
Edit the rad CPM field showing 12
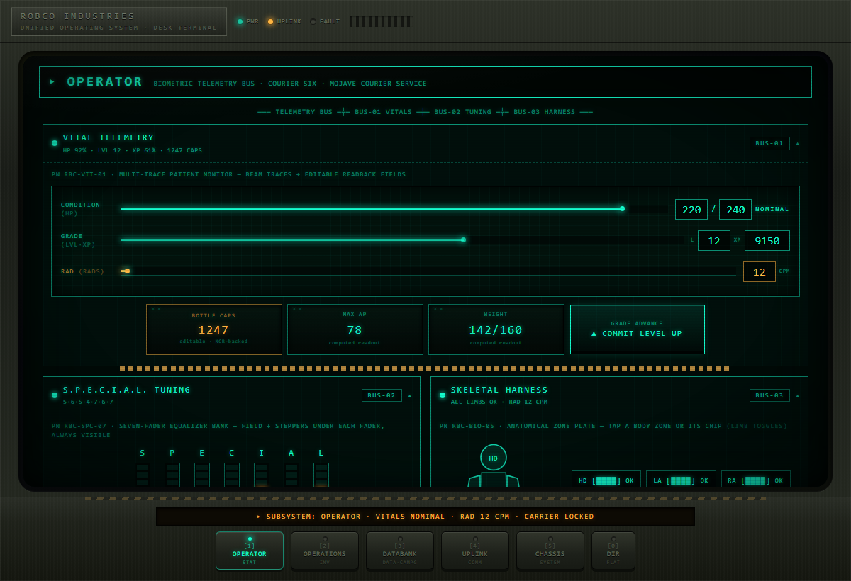pyautogui.click(x=760, y=272)
